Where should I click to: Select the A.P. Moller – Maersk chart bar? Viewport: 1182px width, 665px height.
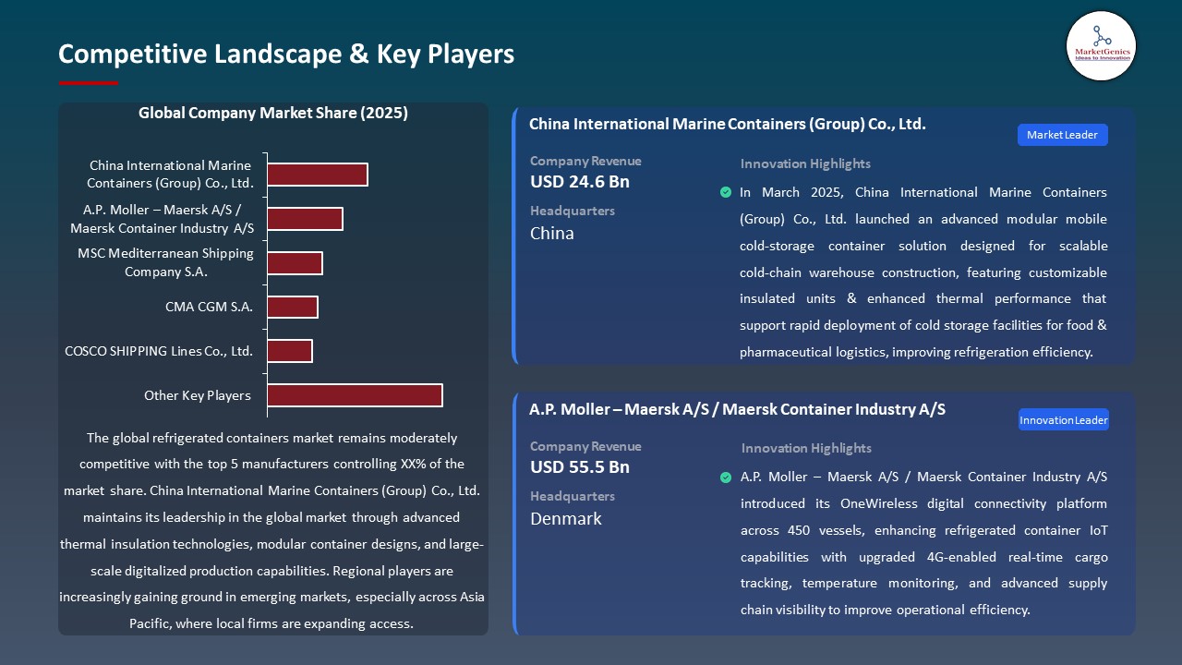tap(305, 219)
